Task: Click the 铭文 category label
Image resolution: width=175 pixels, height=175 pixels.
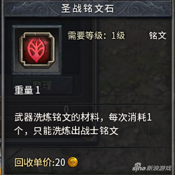Action: (158, 36)
